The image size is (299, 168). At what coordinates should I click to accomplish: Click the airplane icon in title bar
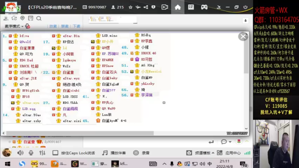click(138, 7)
